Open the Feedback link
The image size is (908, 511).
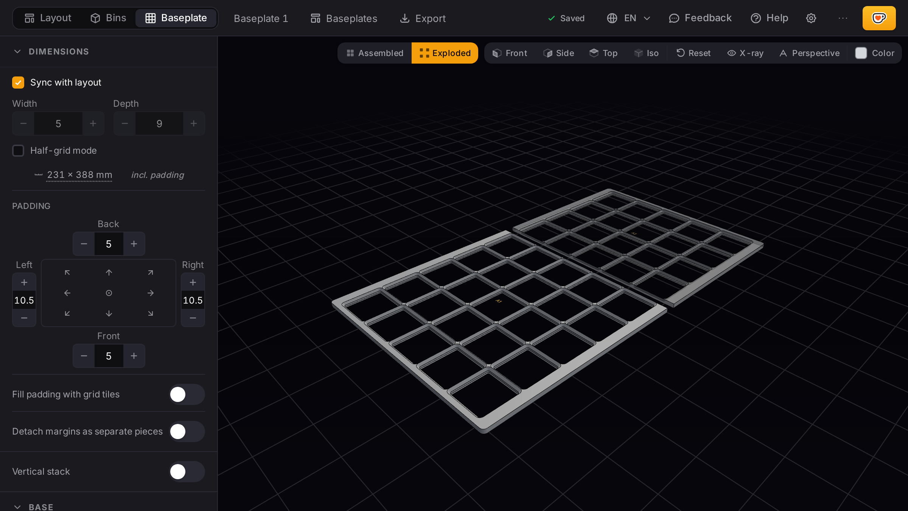(x=700, y=18)
